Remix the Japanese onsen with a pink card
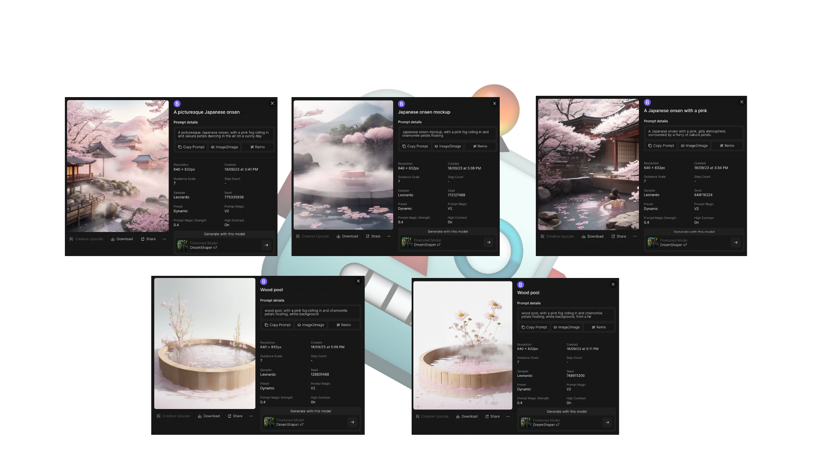Viewport: 825px width, 464px height. (727, 146)
